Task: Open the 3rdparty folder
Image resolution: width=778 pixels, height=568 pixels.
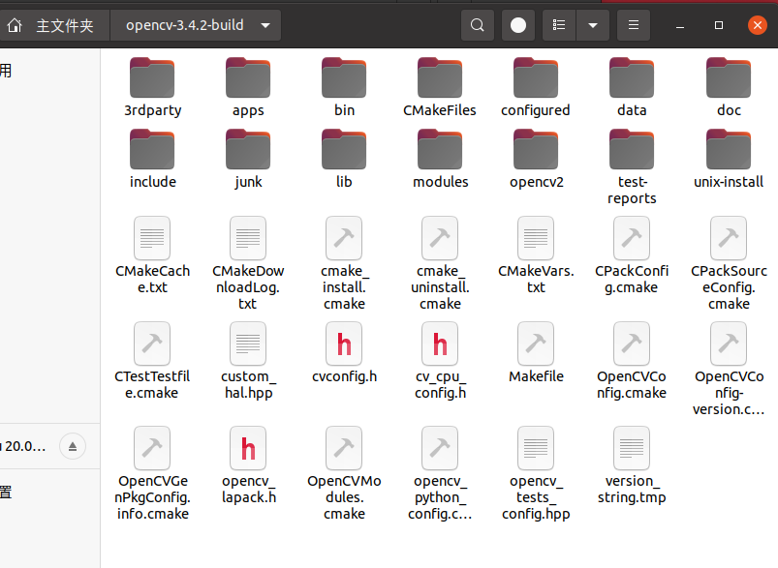Action: (x=152, y=77)
